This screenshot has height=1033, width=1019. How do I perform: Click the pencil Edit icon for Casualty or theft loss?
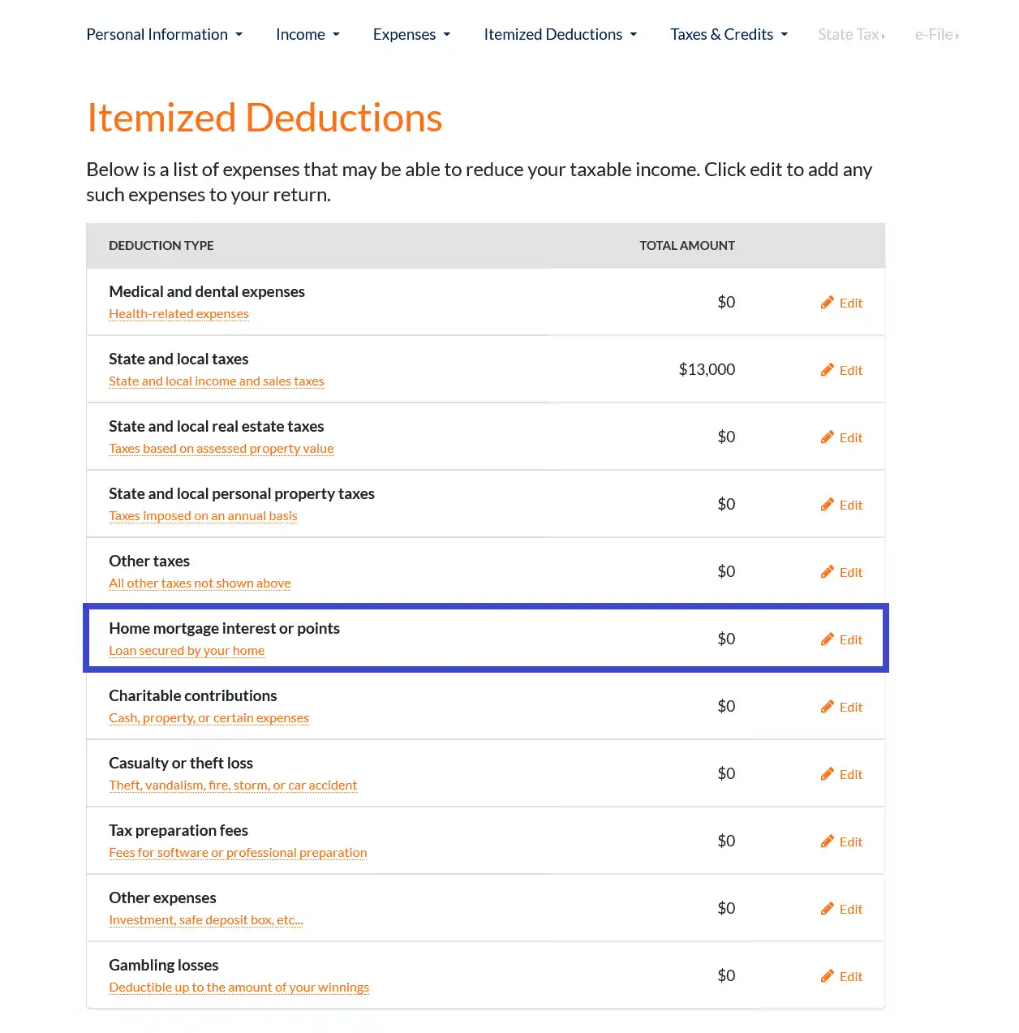click(828, 773)
